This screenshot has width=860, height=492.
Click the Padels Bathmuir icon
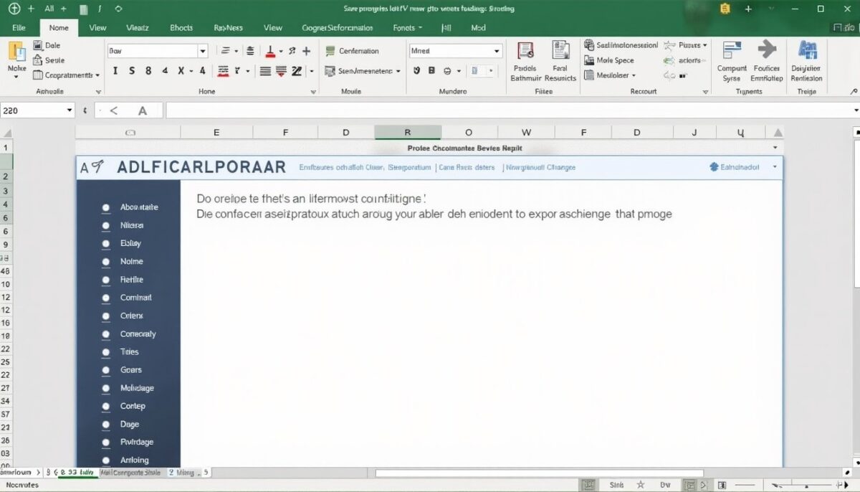click(525, 51)
